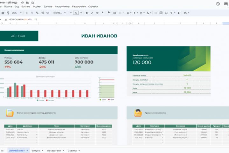Screen dimensions: 229x153
Task: Format as currency in rubles
Action: coord(27,13)
